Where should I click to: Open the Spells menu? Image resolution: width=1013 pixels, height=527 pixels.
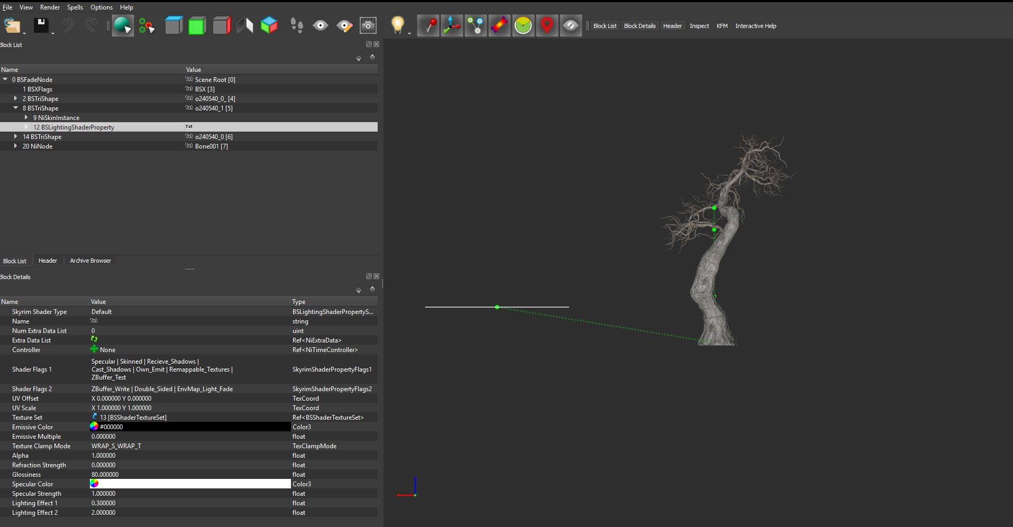click(x=75, y=7)
